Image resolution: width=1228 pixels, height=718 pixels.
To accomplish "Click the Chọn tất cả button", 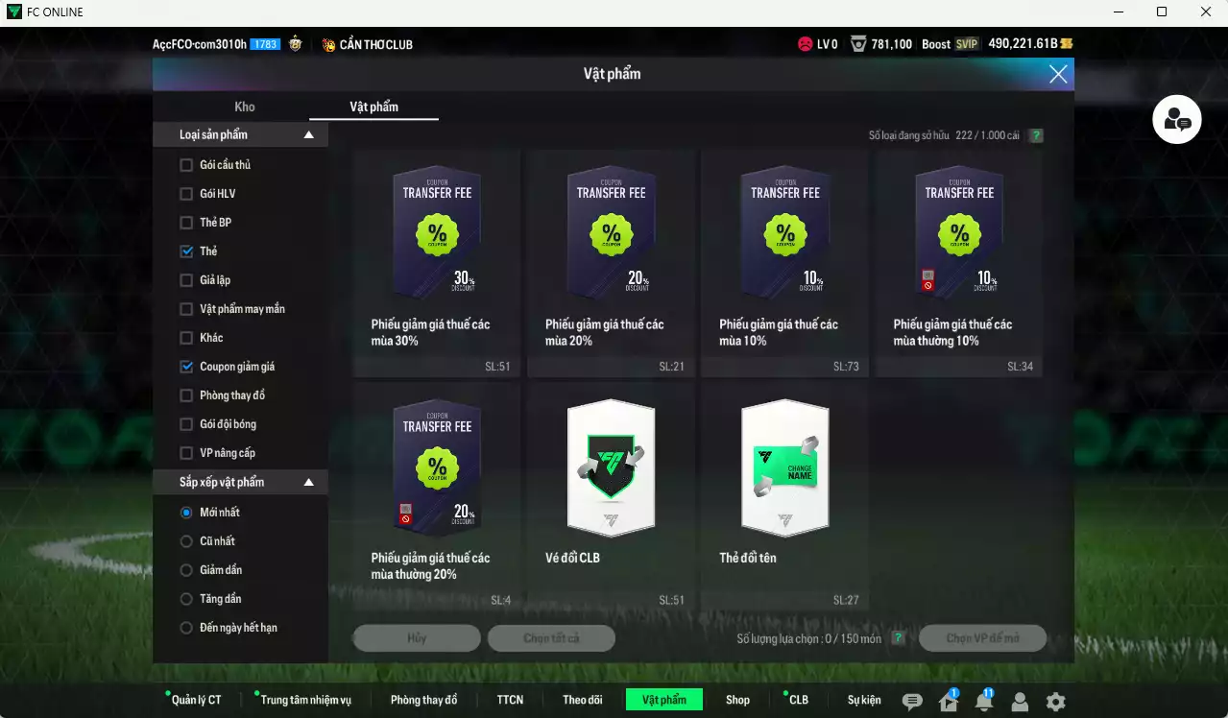I will click(x=551, y=638).
